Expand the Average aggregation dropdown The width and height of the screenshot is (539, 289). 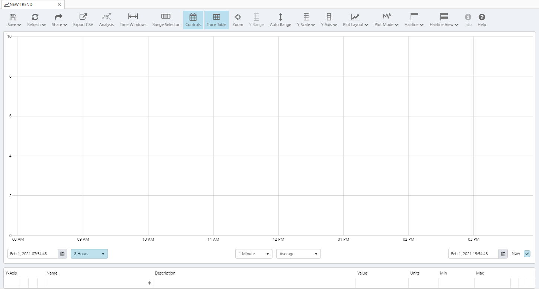[298, 254]
